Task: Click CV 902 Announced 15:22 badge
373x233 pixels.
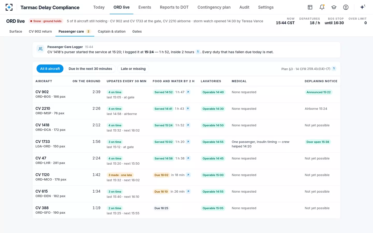Action: (x=319, y=92)
